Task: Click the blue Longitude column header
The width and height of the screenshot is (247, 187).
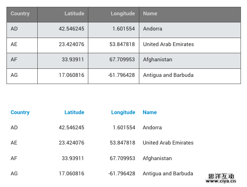Action: tap(123, 113)
